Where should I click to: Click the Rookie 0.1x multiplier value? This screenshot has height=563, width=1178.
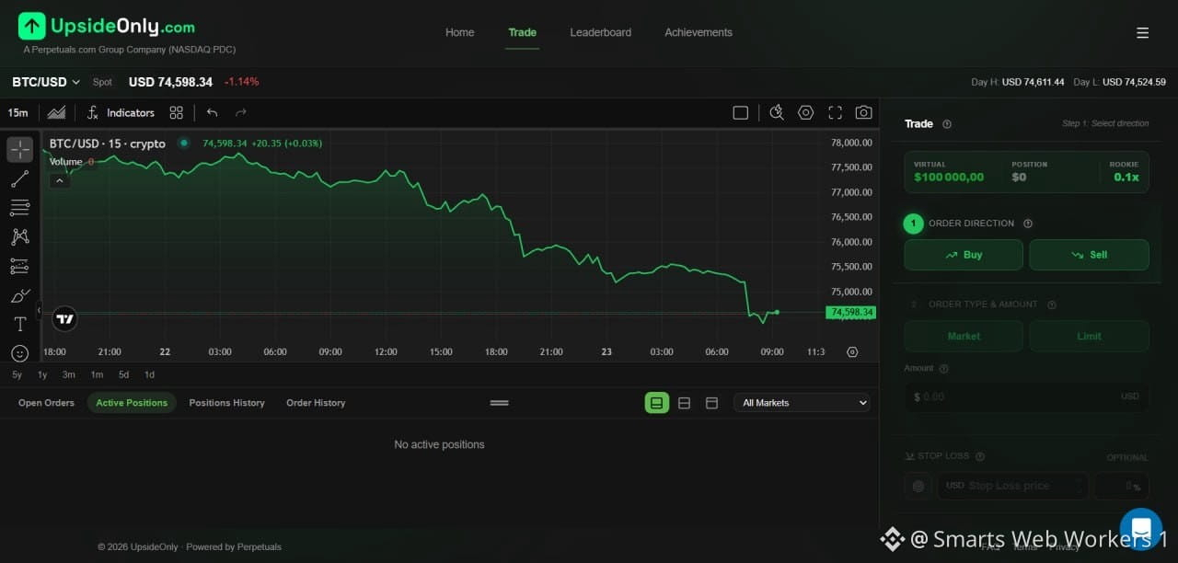click(x=1126, y=178)
